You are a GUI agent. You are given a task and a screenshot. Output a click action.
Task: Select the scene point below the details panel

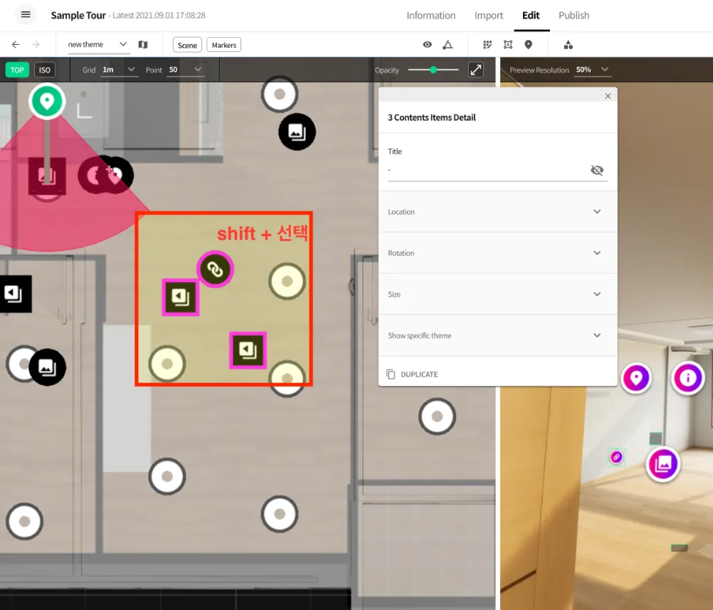click(437, 416)
